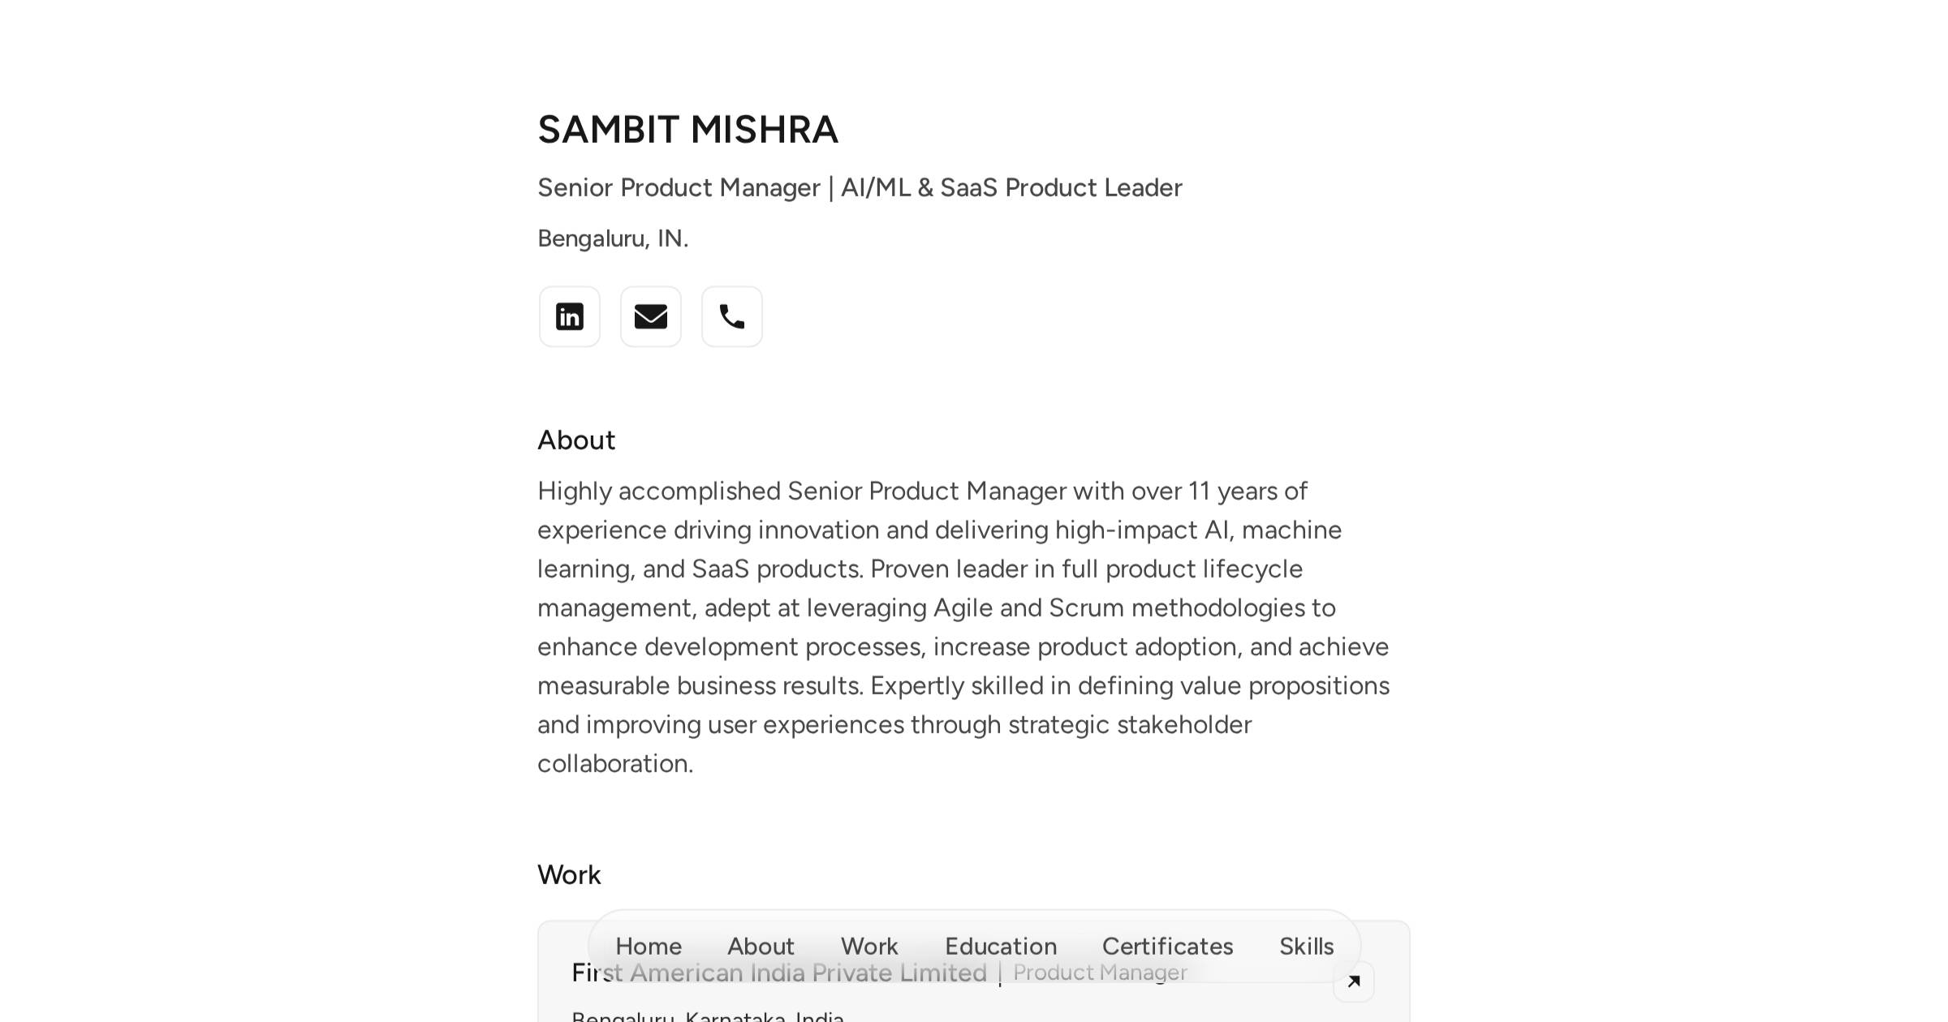This screenshot has height=1022, width=1948.
Task: Select the LinkedIn icon under the location text
Action: tap(569, 316)
